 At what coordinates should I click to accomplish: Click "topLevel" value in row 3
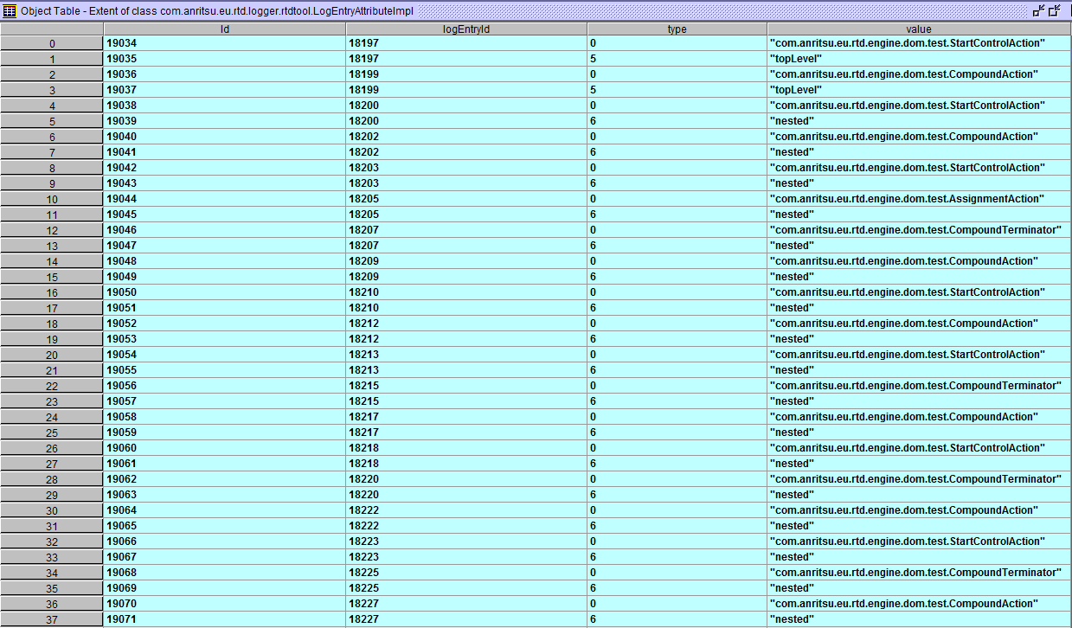pyautogui.click(x=919, y=90)
